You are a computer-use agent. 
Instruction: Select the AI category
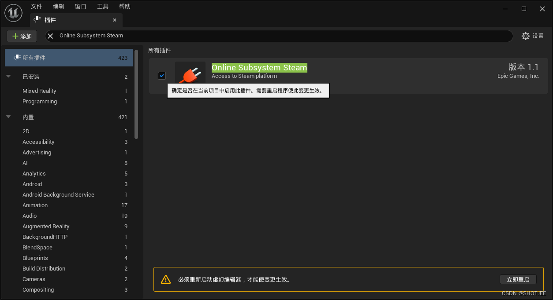pos(69,163)
